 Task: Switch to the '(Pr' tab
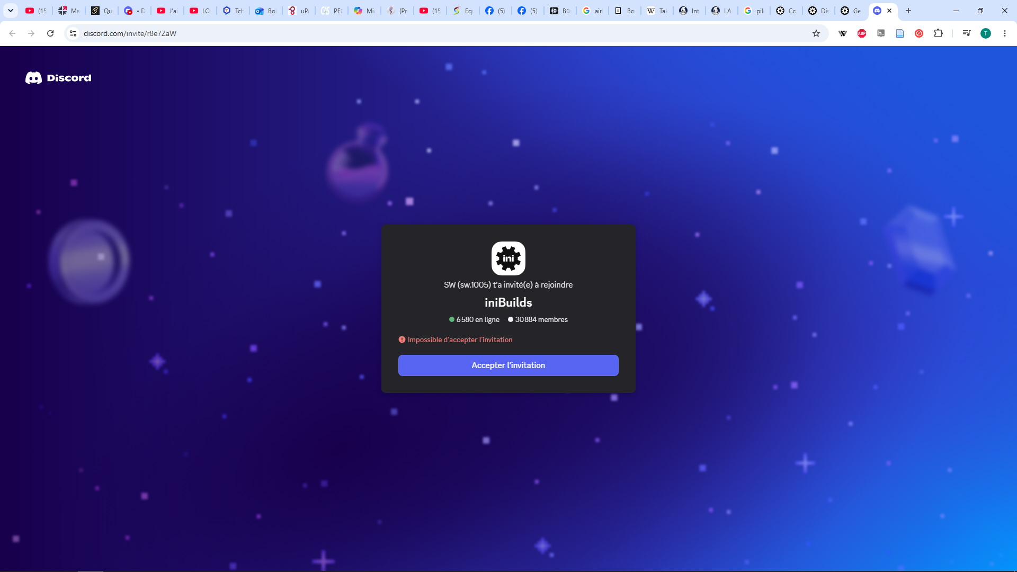pos(397,11)
